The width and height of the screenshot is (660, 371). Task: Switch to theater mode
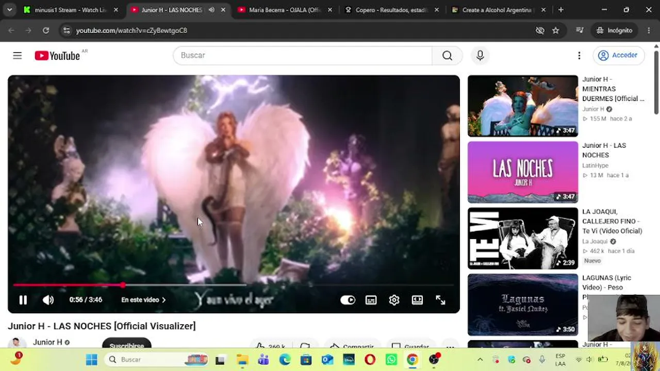click(x=417, y=300)
